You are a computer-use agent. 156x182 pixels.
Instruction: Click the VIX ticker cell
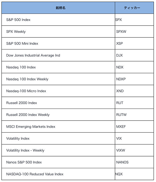[134, 139]
